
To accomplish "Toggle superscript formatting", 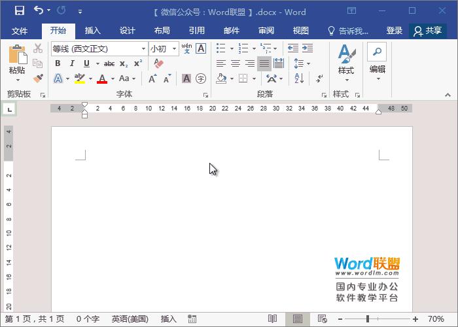I will click(x=138, y=63).
